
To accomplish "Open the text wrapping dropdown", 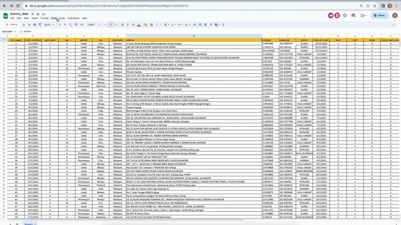I will [x=180, y=25].
